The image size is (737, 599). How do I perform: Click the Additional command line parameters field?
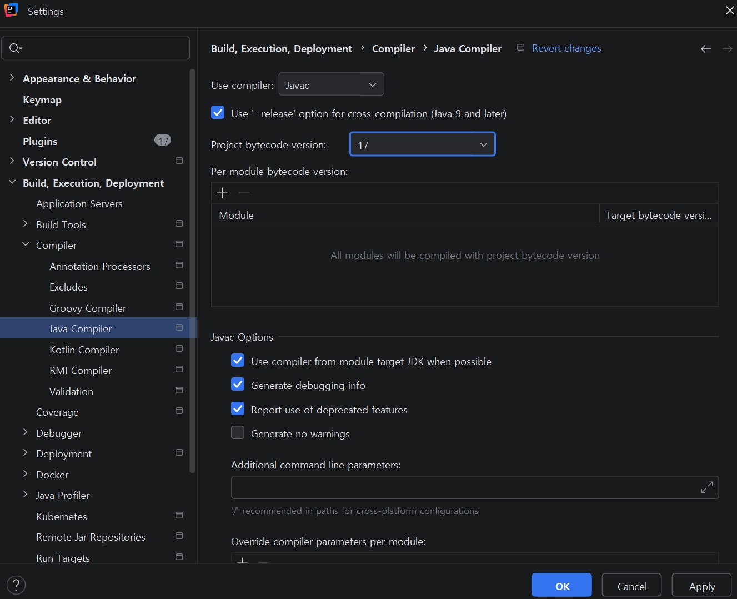point(475,487)
